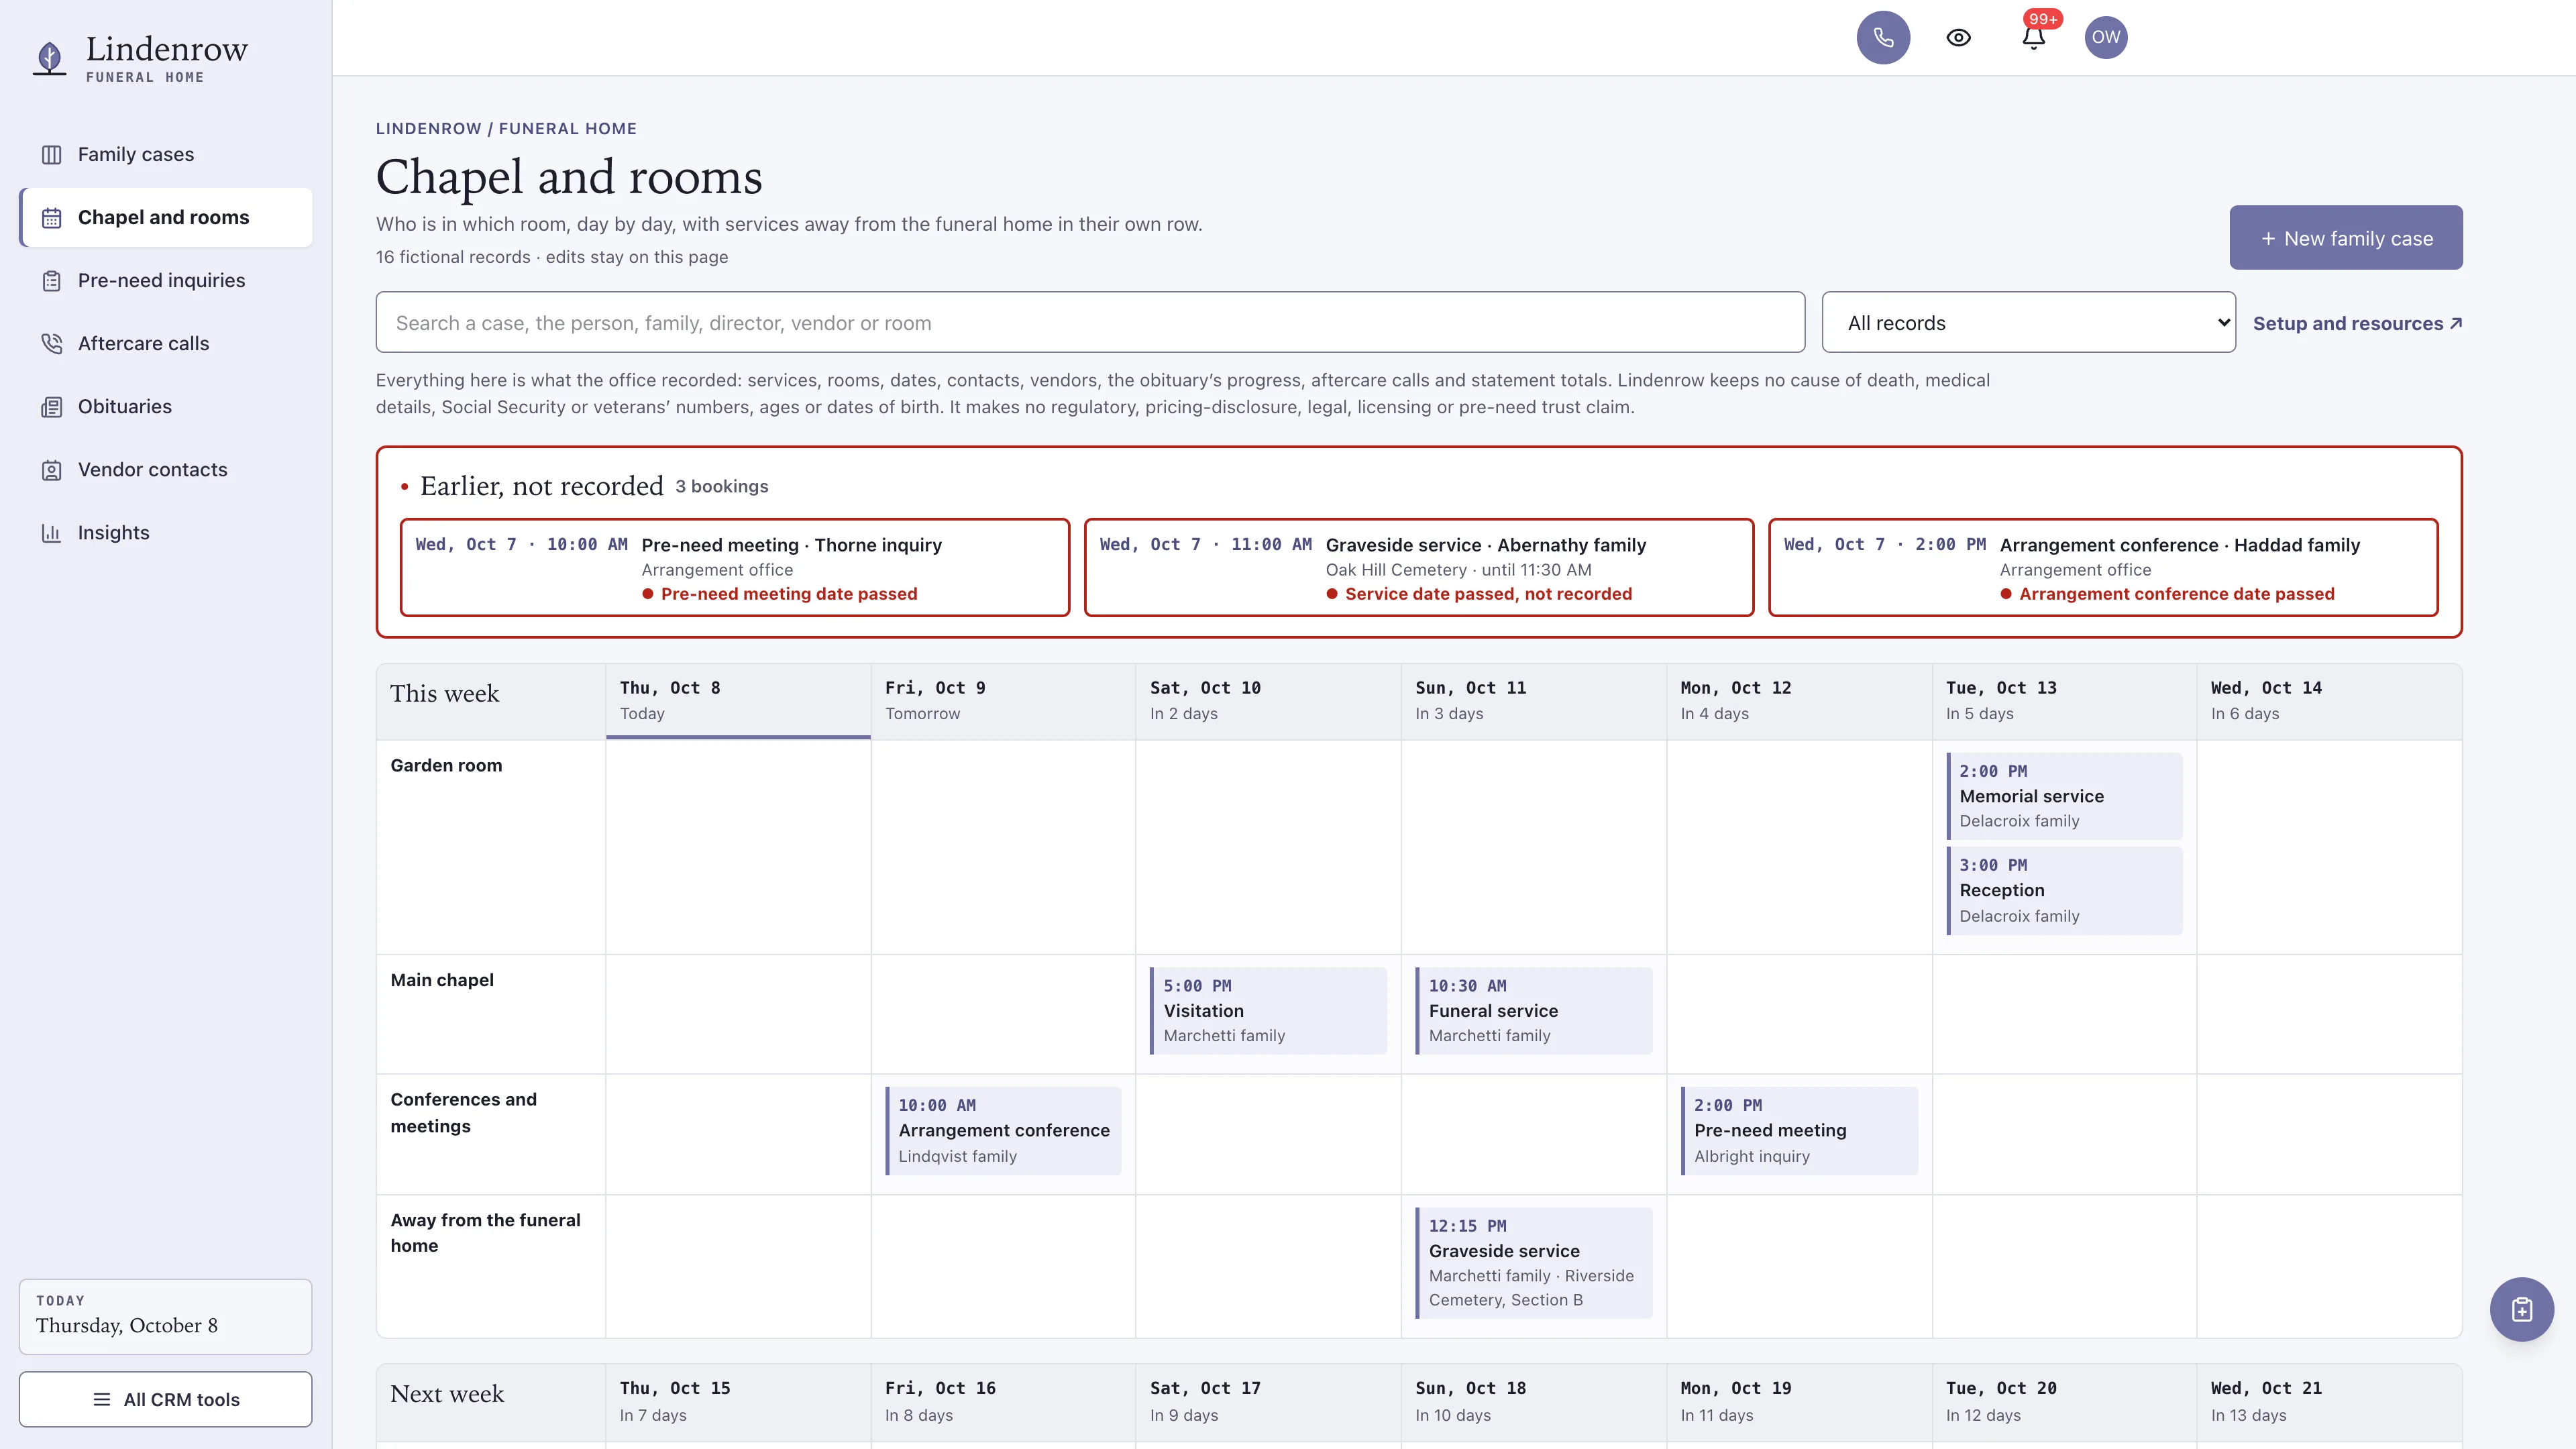Image resolution: width=2576 pixels, height=1449 pixels.
Task: Open the Lindqvist family arrangement conference
Action: point(1003,1130)
